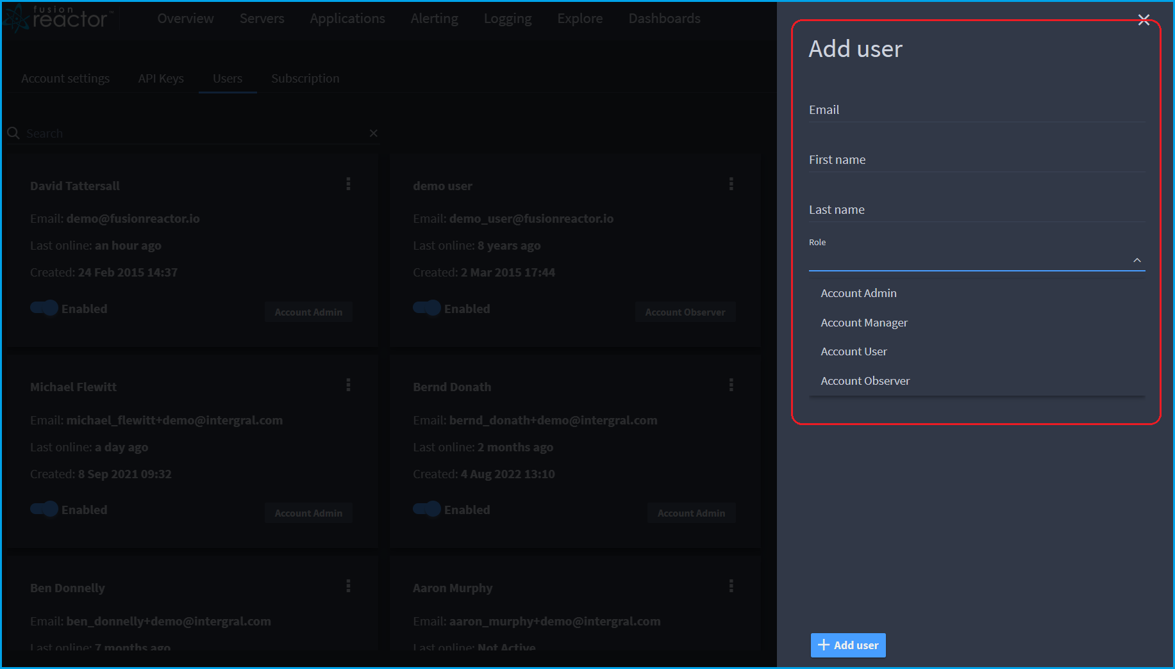The image size is (1175, 669).
Task: Disable Michael Flewitt's account switch
Action: [44, 509]
